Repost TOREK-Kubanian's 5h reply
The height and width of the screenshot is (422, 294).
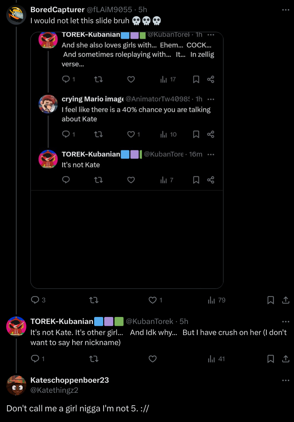click(94, 359)
